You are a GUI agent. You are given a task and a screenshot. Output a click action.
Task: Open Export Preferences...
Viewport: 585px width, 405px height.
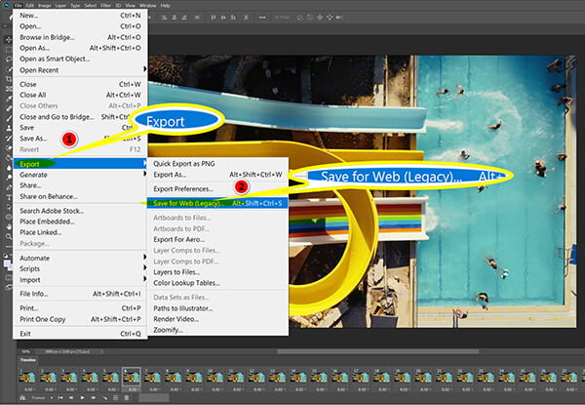pos(217,189)
